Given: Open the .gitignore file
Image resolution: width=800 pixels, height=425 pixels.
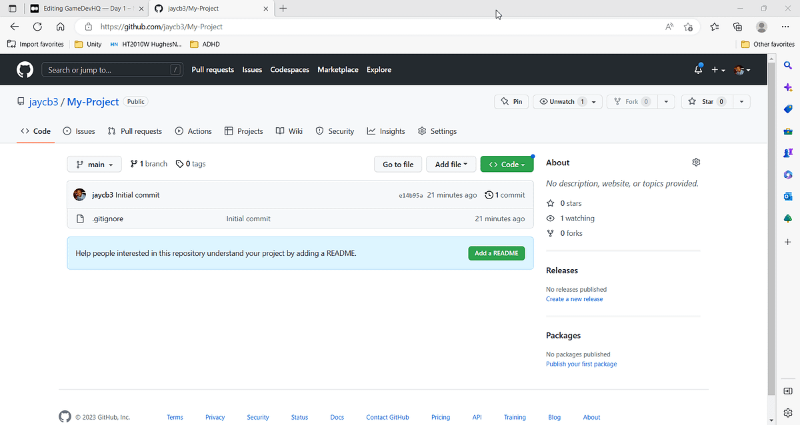Looking at the screenshot, I should point(107,218).
